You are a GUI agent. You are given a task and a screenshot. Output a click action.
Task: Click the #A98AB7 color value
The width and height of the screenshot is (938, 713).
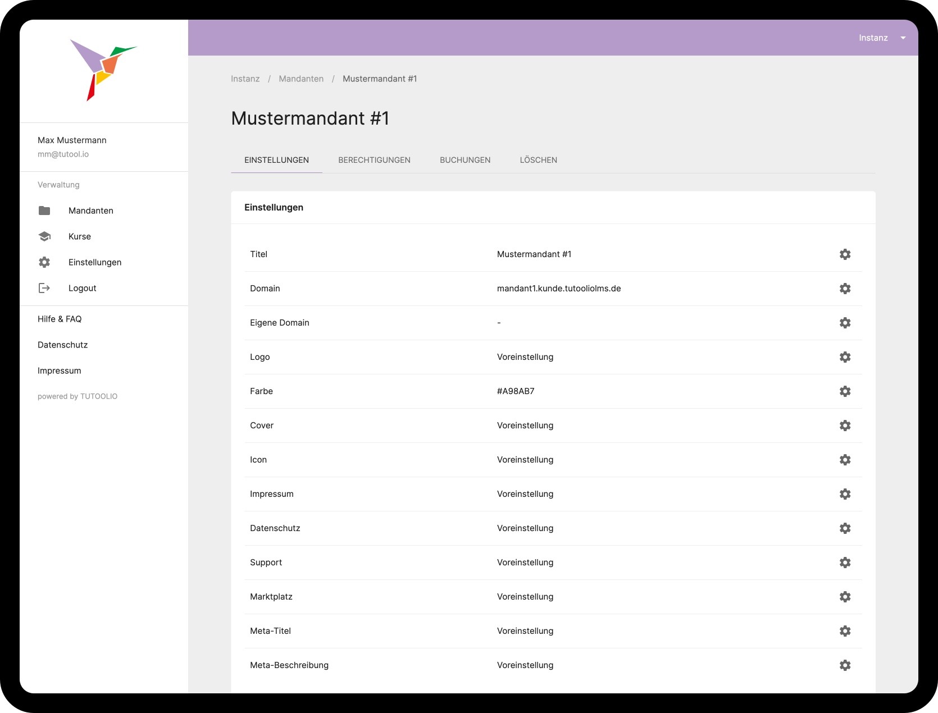(x=516, y=391)
